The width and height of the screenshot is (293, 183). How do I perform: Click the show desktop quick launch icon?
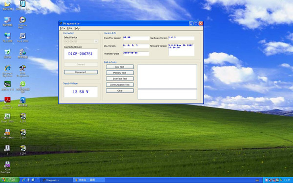(x=33, y=180)
